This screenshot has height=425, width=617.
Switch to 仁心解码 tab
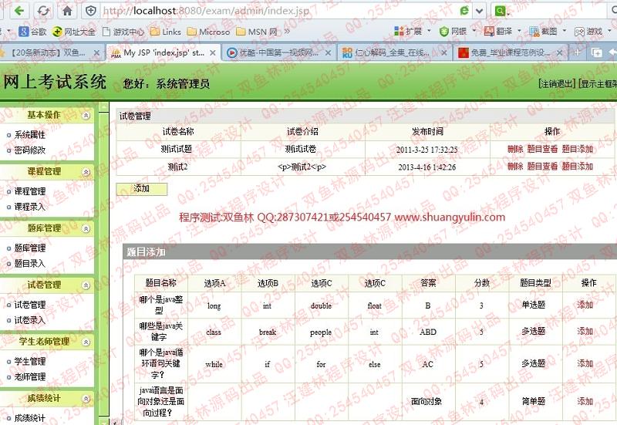click(394, 52)
